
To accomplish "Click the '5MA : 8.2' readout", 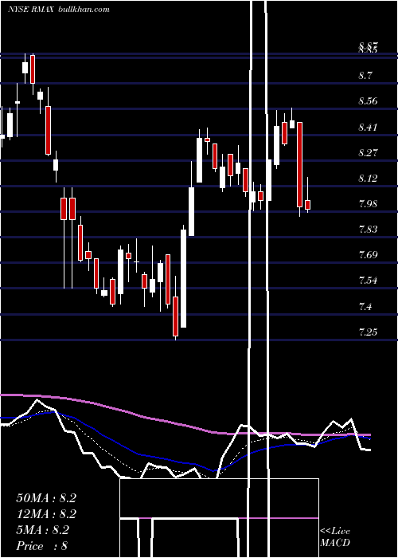I will coord(43,530).
